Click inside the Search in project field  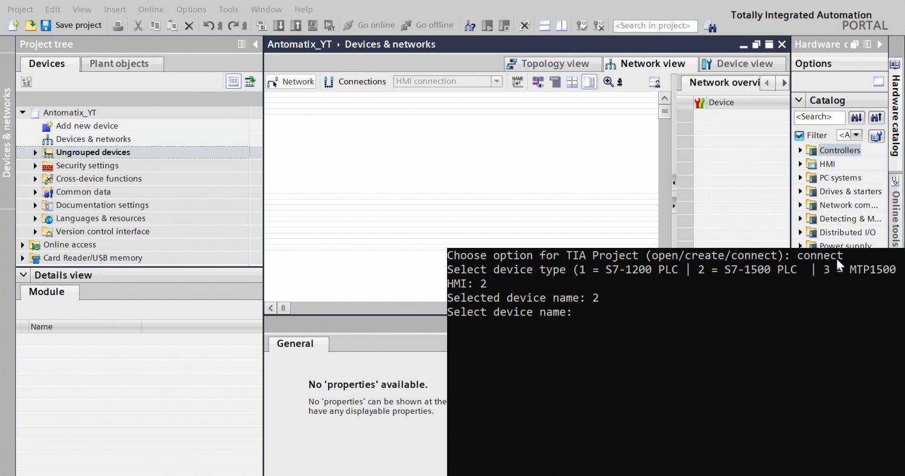(655, 25)
